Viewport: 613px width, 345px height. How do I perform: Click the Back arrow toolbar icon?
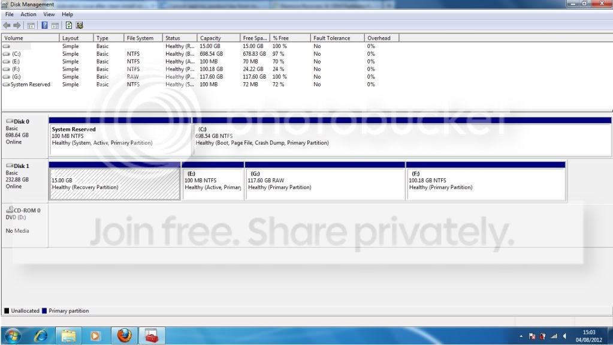point(7,25)
